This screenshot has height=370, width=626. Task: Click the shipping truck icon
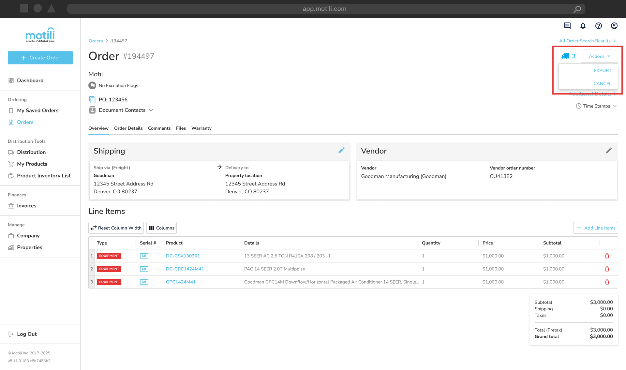click(x=565, y=56)
